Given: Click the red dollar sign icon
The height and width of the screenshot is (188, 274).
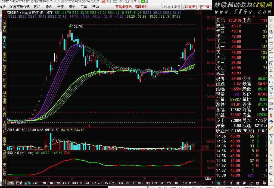Looking at the screenshot, I should pyautogui.click(x=271, y=115).
